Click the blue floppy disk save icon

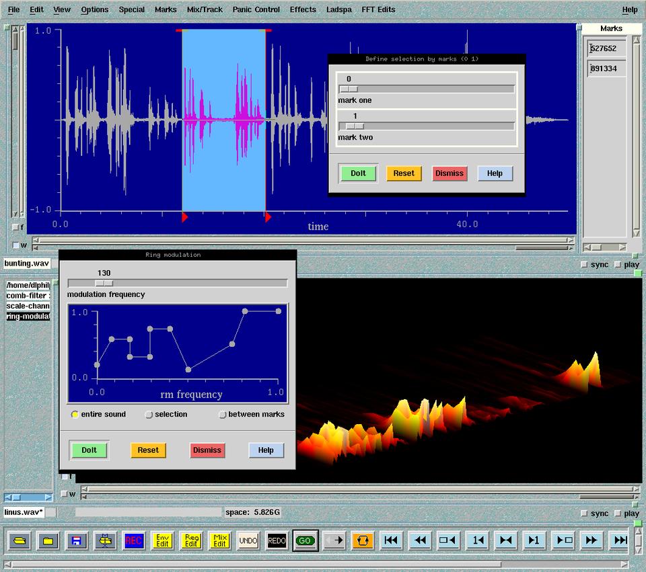[76, 540]
